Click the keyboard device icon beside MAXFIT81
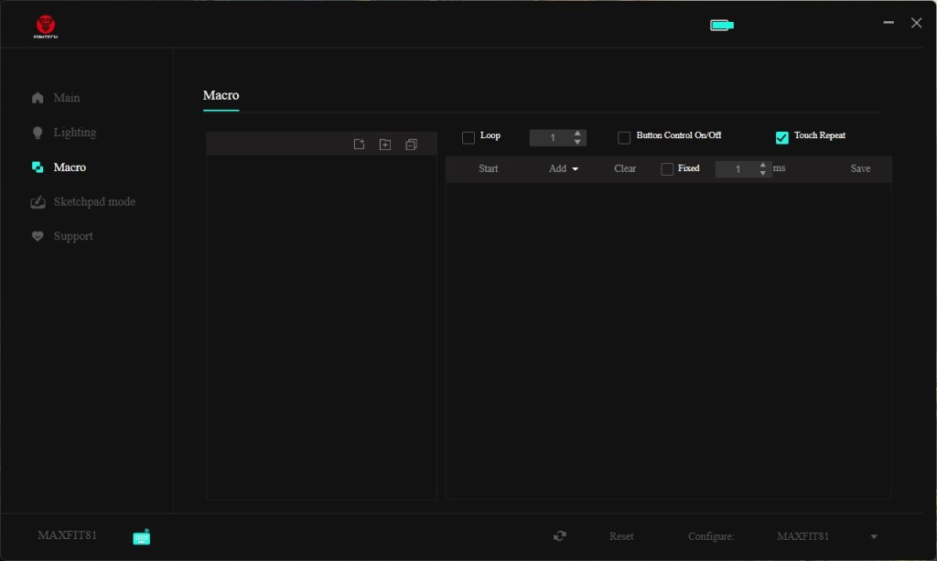 141,537
